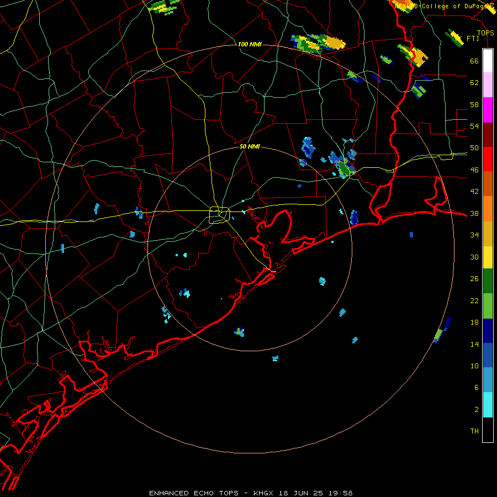Screen dimensions: 497x497
Task: Click the "50 NMI" range ring label
Action: pyautogui.click(x=250, y=146)
